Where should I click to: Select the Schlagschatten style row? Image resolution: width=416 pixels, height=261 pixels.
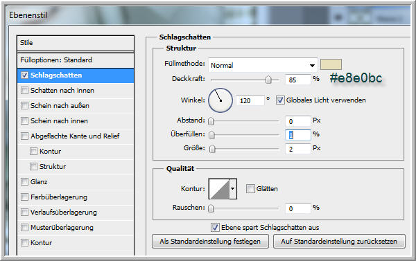coord(76,75)
